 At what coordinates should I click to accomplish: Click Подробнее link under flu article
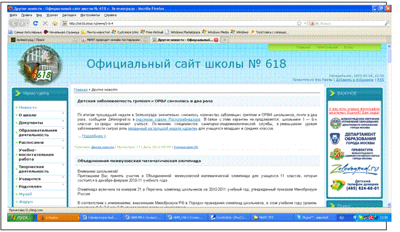tap(94, 136)
